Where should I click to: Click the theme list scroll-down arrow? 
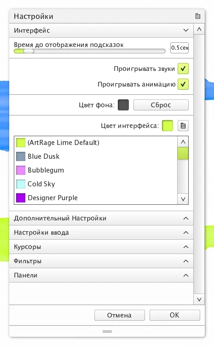183,199
